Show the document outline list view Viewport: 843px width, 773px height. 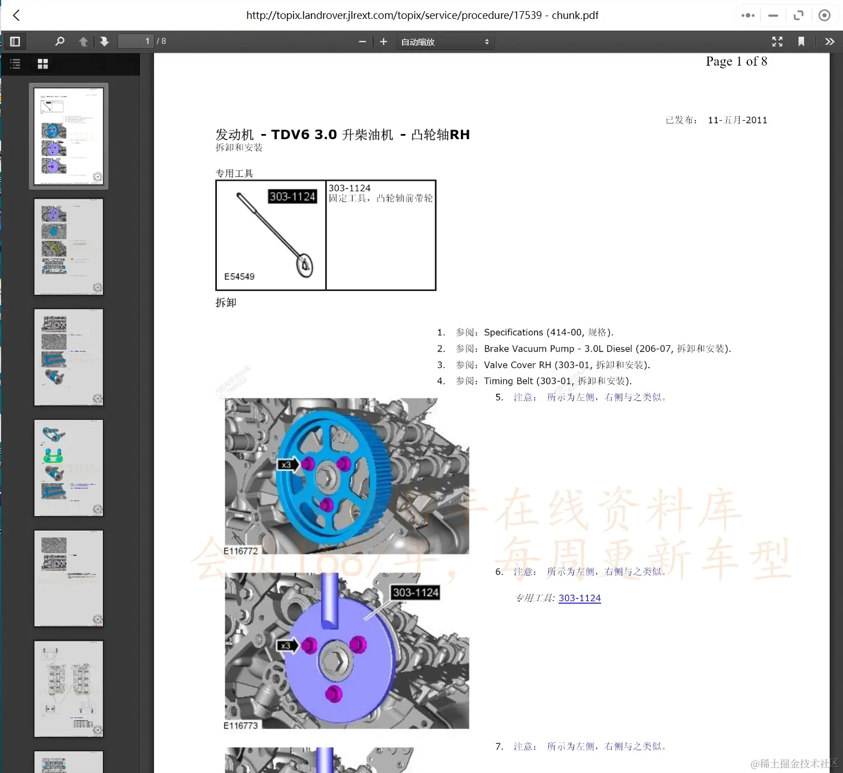pos(16,64)
